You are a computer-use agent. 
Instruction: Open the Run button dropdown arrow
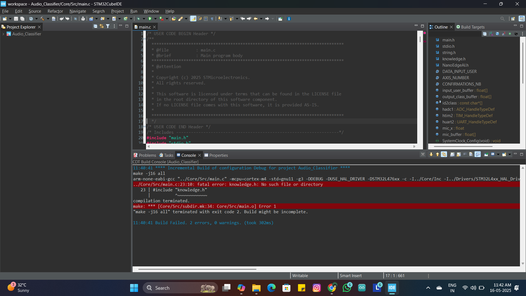tap(156, 19)
